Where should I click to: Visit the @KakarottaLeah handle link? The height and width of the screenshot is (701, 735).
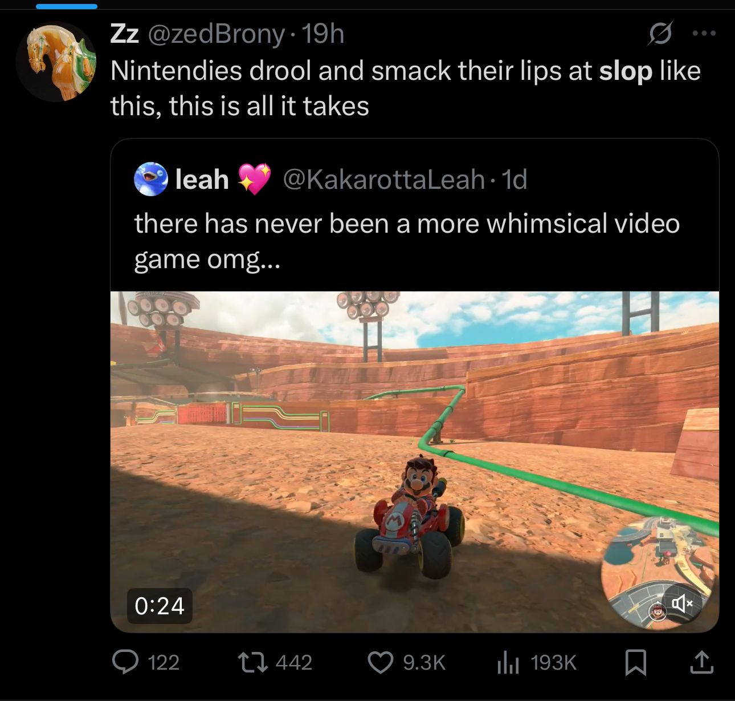pos(383,180)
